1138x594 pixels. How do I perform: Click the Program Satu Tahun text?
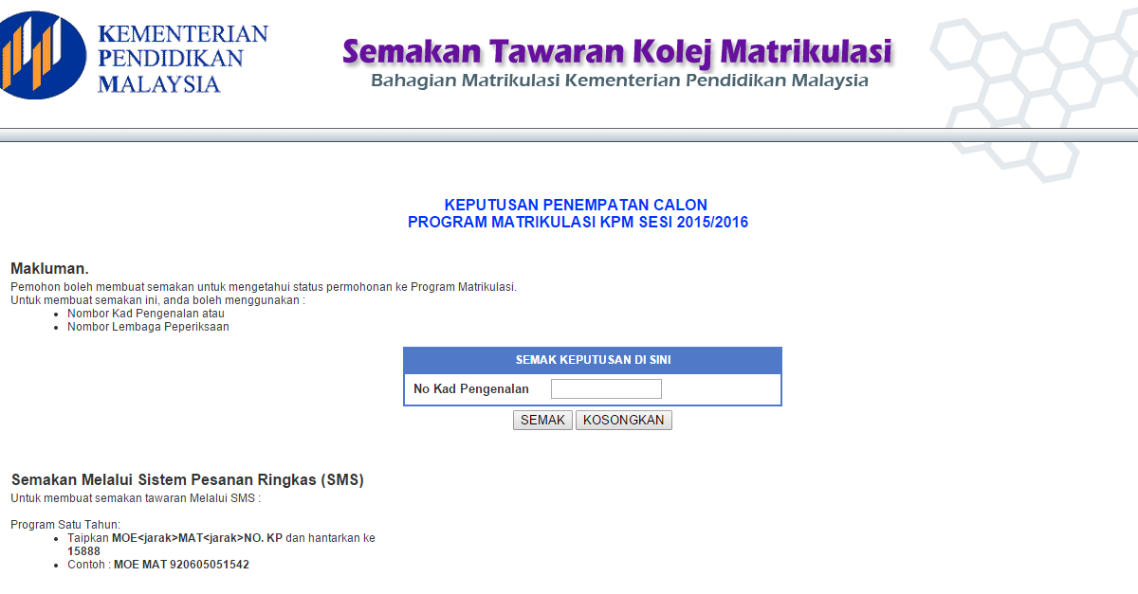coord(65,525)
